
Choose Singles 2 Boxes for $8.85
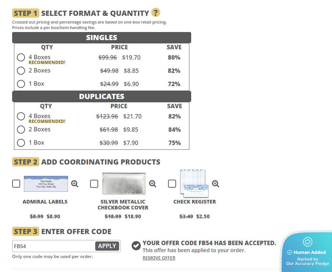(x=21, y=71)
